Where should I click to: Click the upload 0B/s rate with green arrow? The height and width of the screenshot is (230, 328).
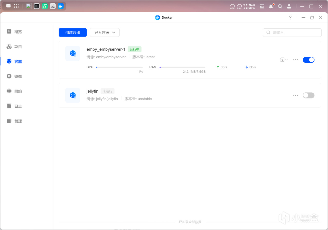(x=222, y=67)
